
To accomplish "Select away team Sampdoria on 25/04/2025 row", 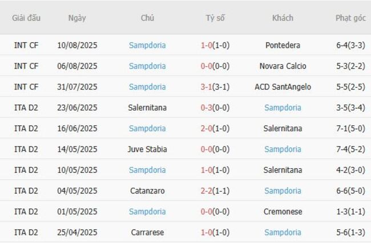I will (x=283, y=233).
